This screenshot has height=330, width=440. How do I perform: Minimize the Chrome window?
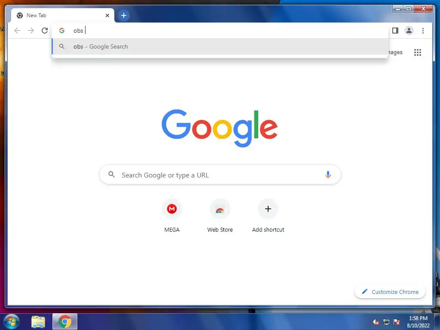(398, 9)
